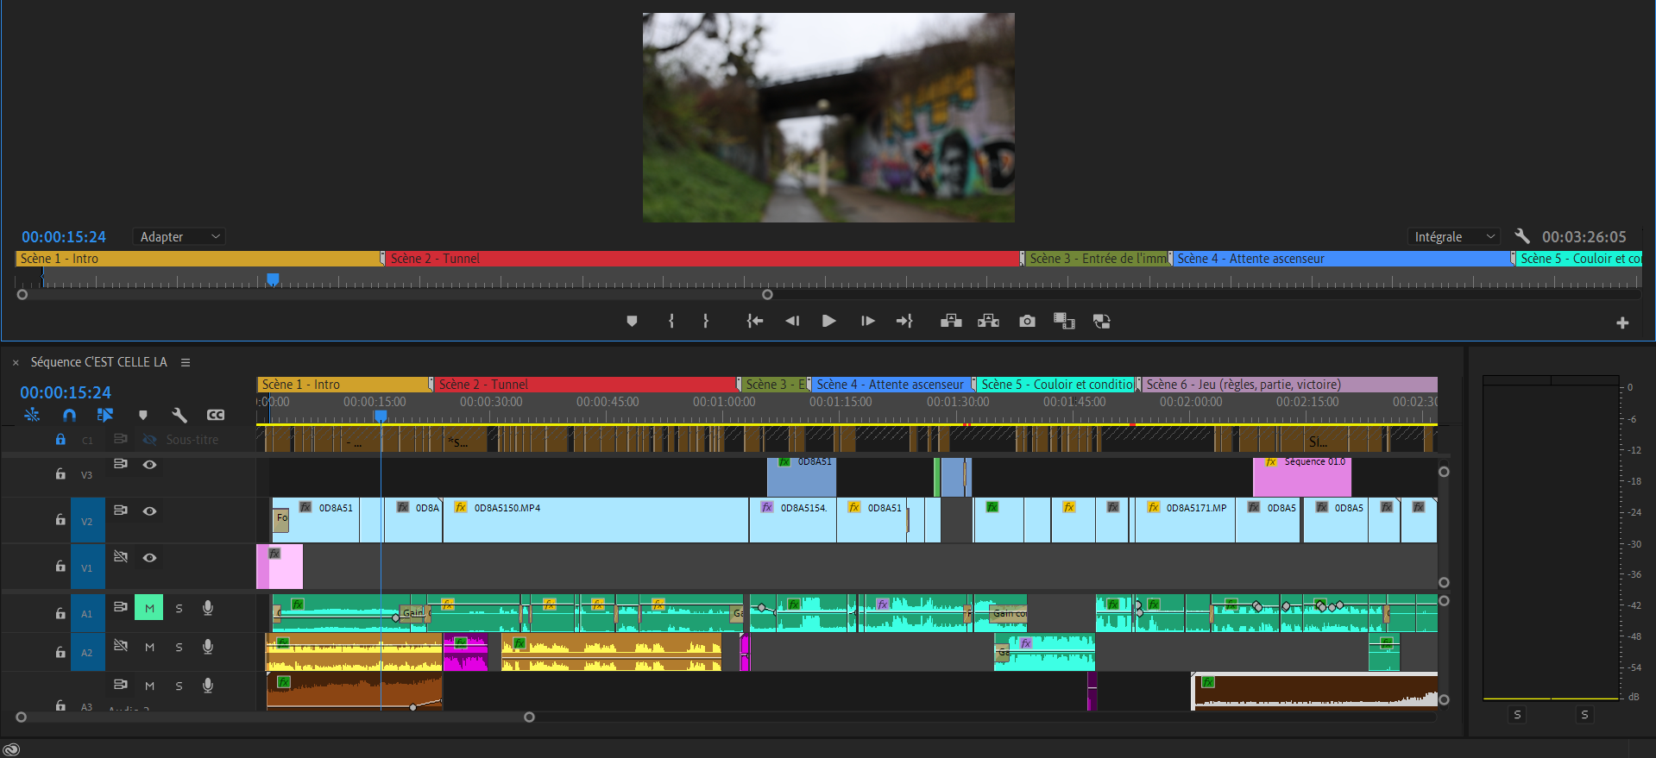Step back one frame

(x=792, y=321)
